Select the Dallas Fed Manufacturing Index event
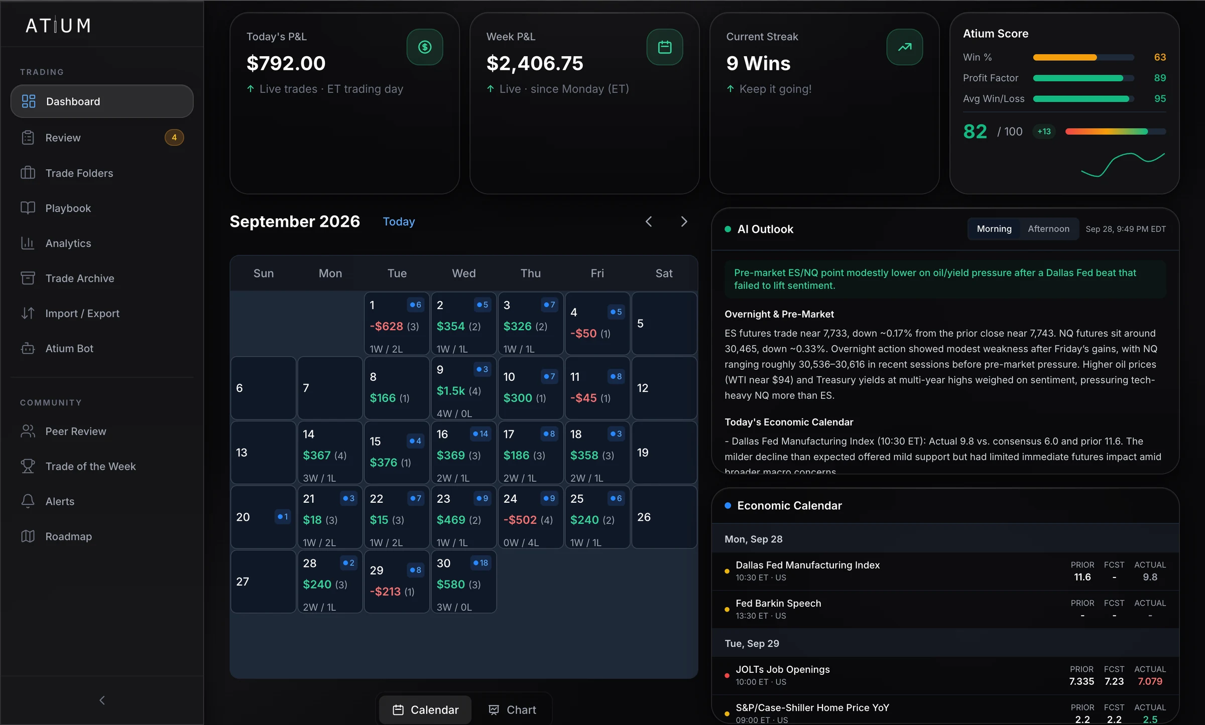 (945, 571)
